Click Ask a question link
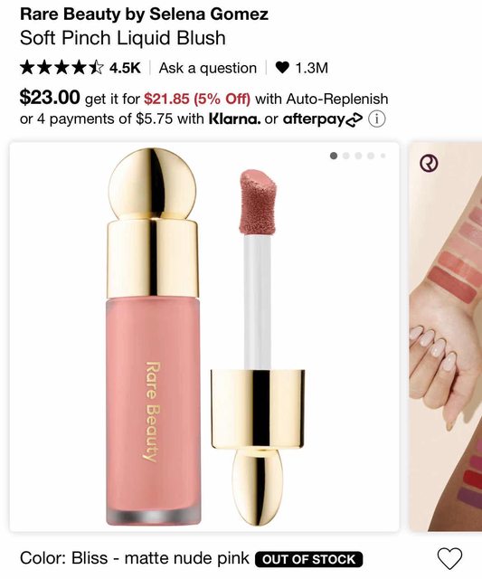 tap(208, 69)
